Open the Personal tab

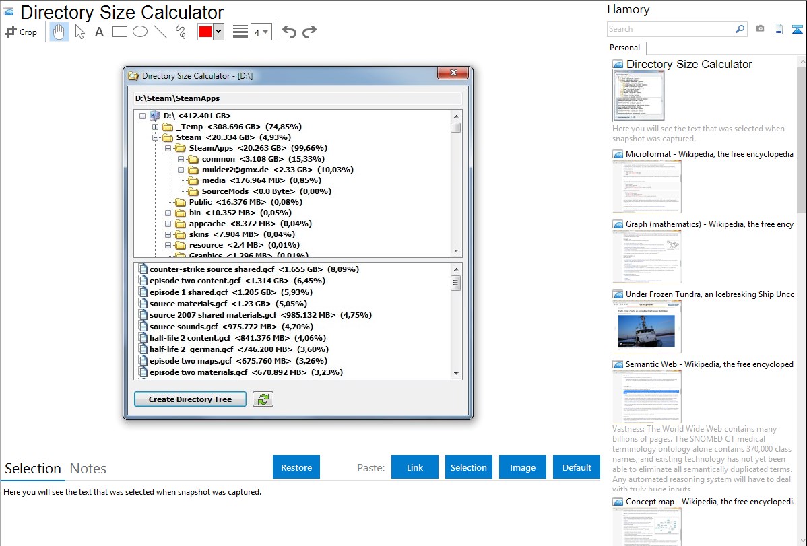625,48
